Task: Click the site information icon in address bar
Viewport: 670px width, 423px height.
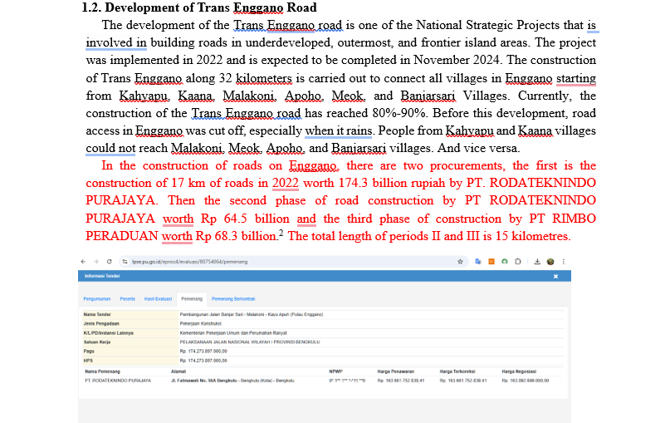Action: pyautogui.click(x=124, y=261)
